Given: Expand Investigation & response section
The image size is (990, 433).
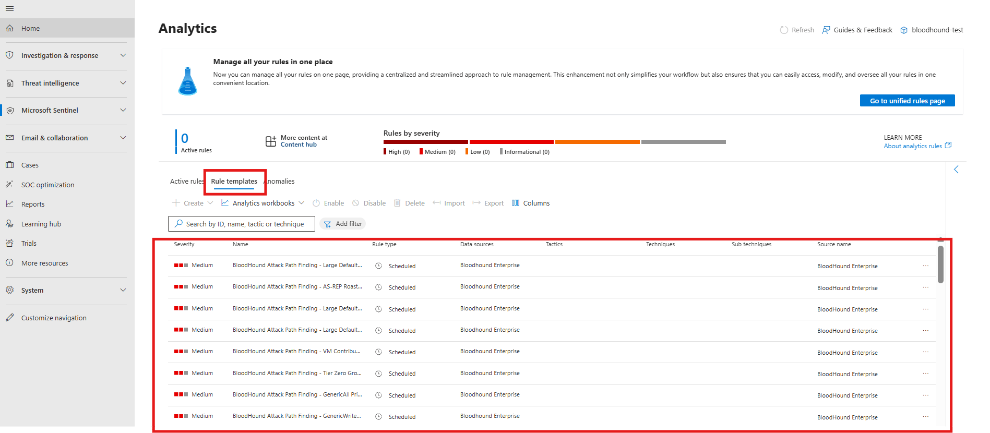Looking at the screenshot, I should pos(123,55).
